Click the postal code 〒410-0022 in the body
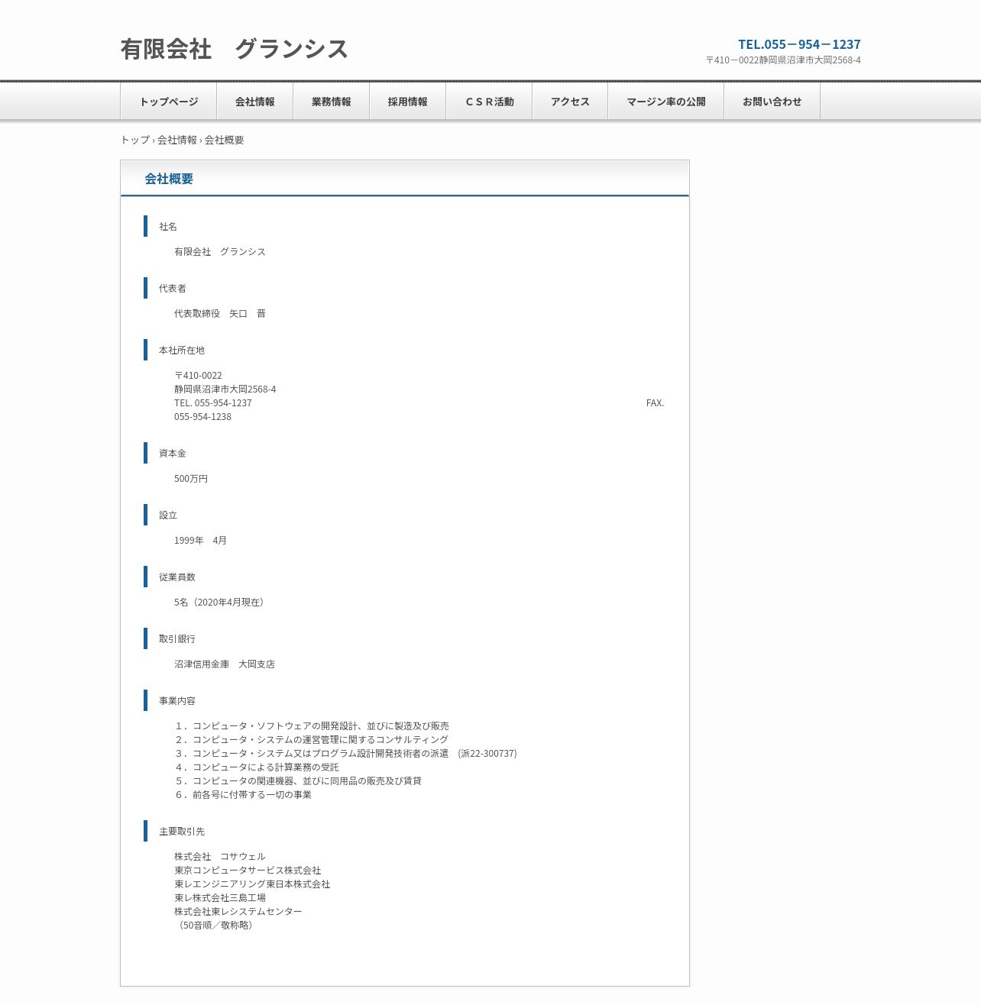This screenshot has width=981, height=1005. point(199,376)
